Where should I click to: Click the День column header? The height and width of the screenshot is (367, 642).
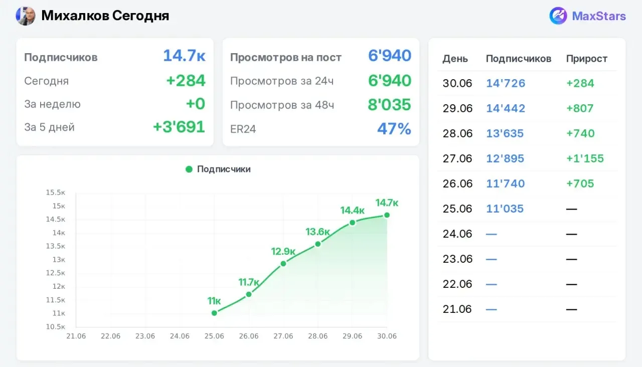(x=455, y=59)
